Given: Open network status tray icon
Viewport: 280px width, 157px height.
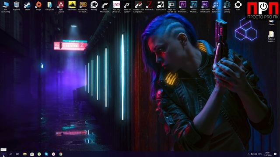Looking at the screenshot, I should 252,154.
